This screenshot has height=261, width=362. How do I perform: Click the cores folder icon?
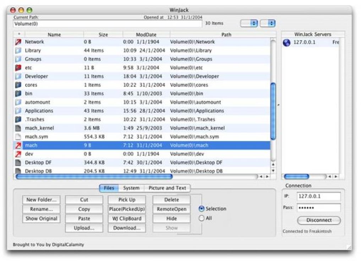[x=18, y=85]
